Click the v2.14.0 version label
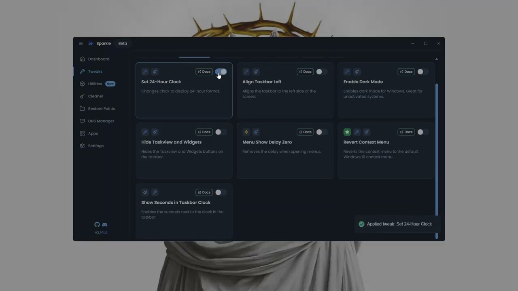Screen dimensions: 518x291 [101, 232]
